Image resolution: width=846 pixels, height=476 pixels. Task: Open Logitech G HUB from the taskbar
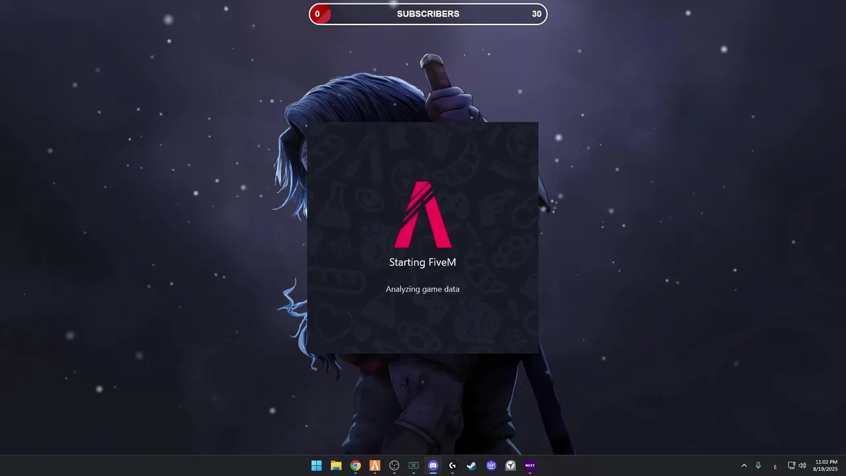pyautogui.click(x=452, y=465)
